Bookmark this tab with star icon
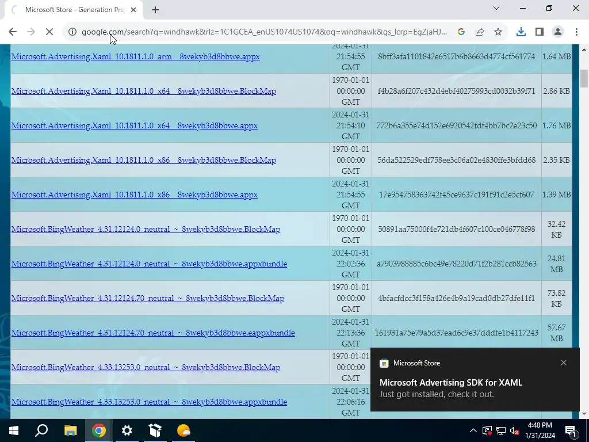Screen dimensions: 589x442 [x=498, y=32]
